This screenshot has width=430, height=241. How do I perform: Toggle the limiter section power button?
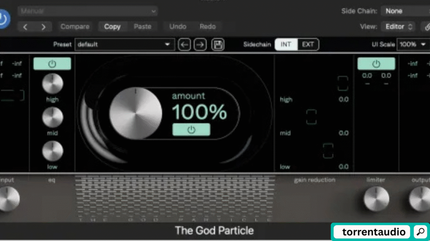pos(376,64)
